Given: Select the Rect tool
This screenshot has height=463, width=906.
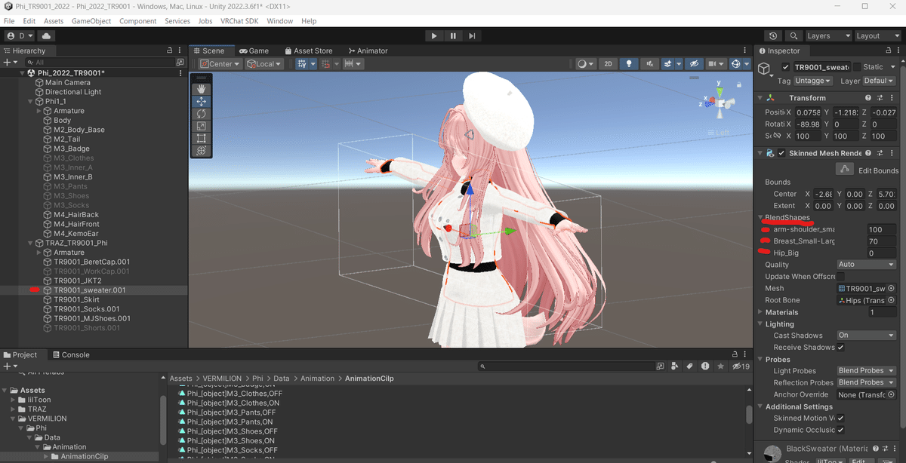Looking at the screenshot, I should pyautogui.click(x=202, y=139).
